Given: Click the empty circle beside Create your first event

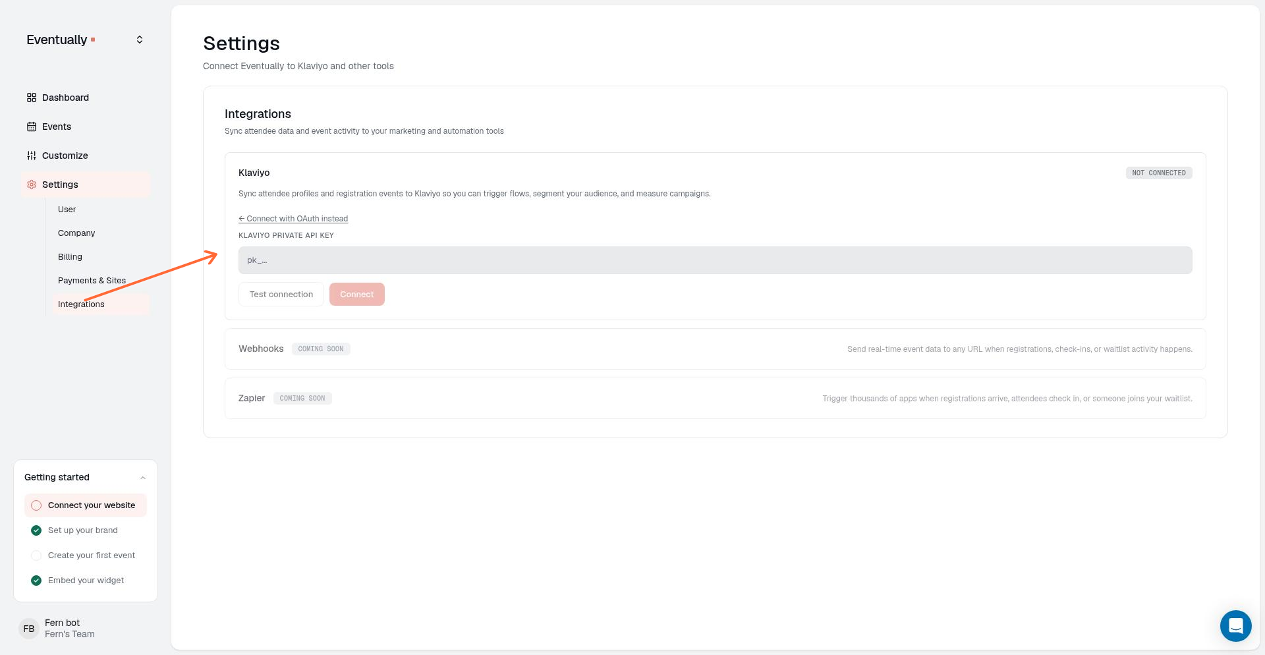Looking at the screenshot, I should tap(36, 555).
